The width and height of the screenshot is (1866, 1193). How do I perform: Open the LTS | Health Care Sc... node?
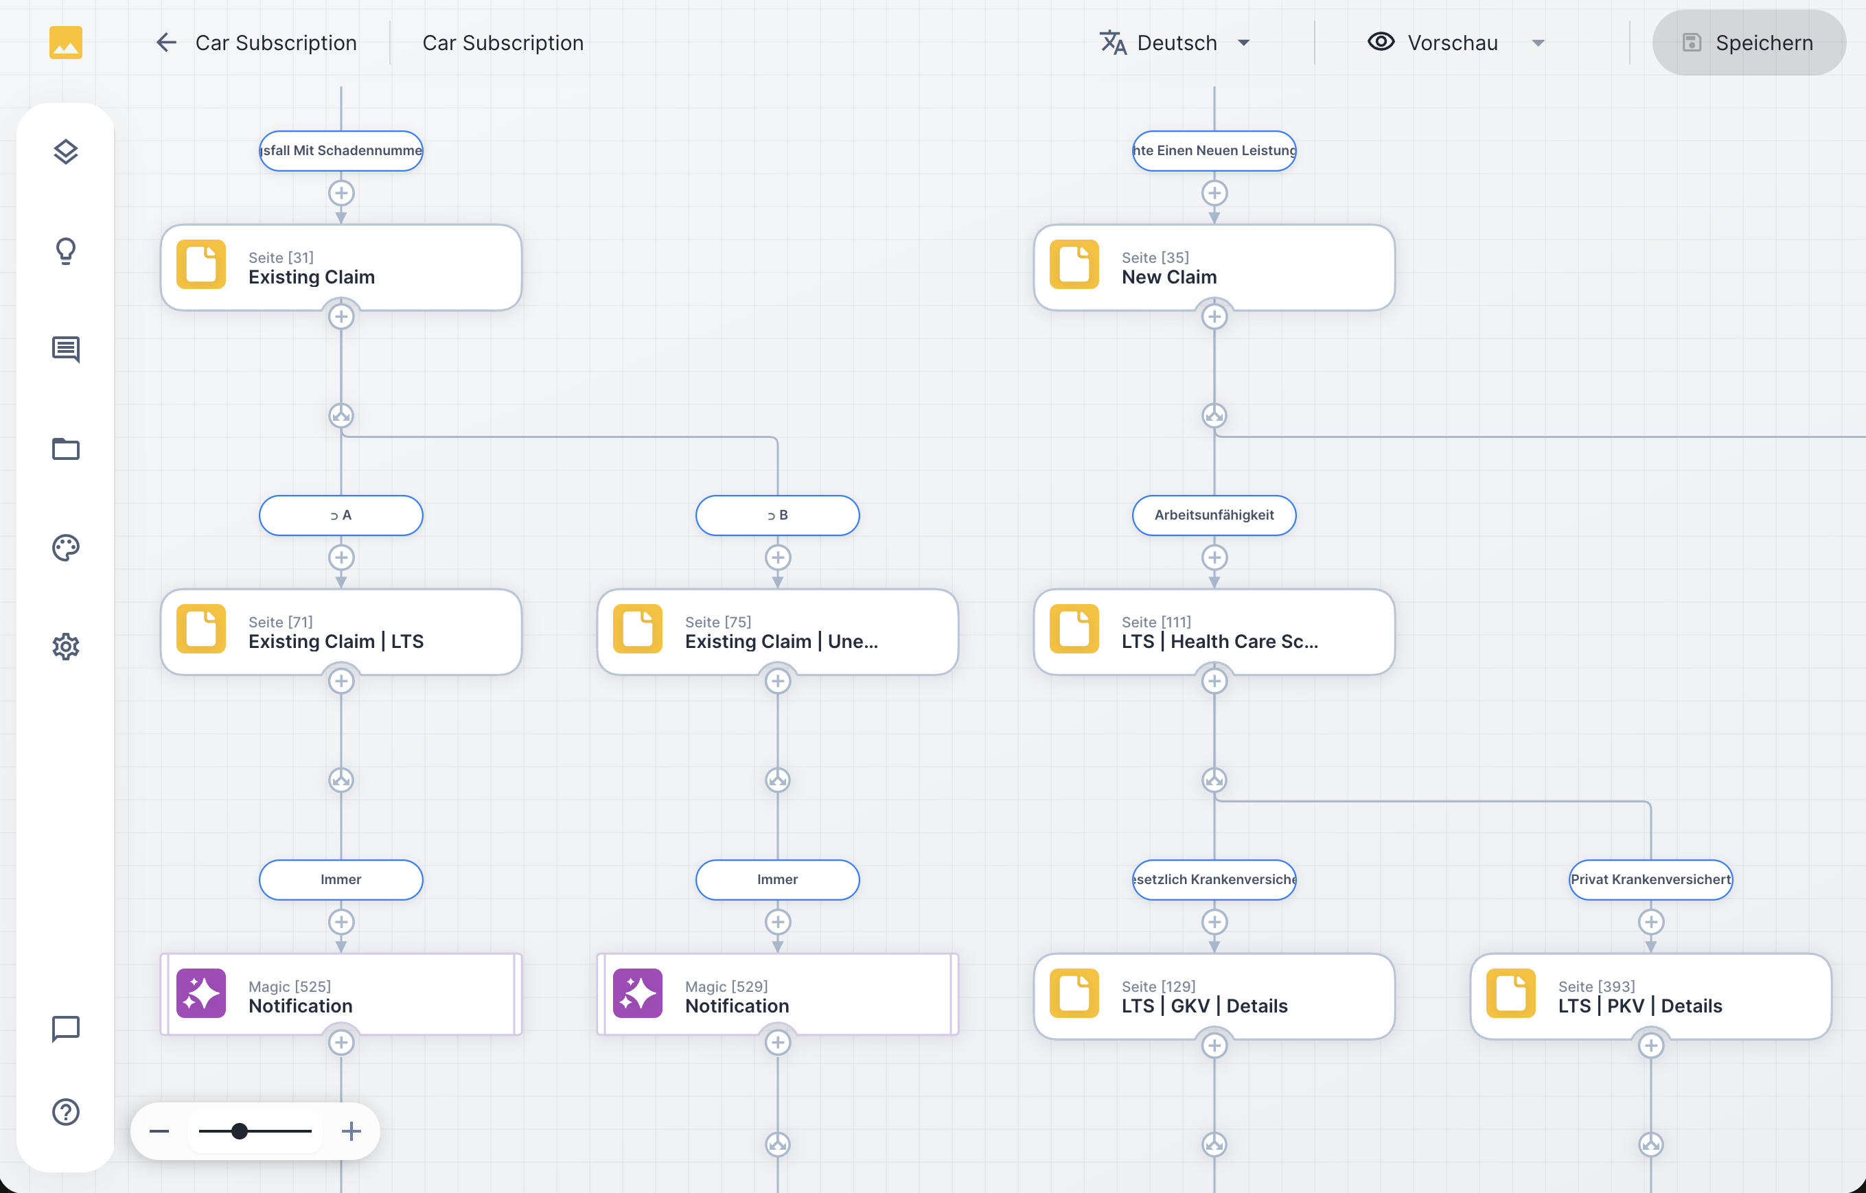[x=1214, y=632]
